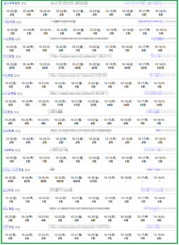179x245 pixels.
Task: Click the second round icon beside 타투
Action: [19, 131]
